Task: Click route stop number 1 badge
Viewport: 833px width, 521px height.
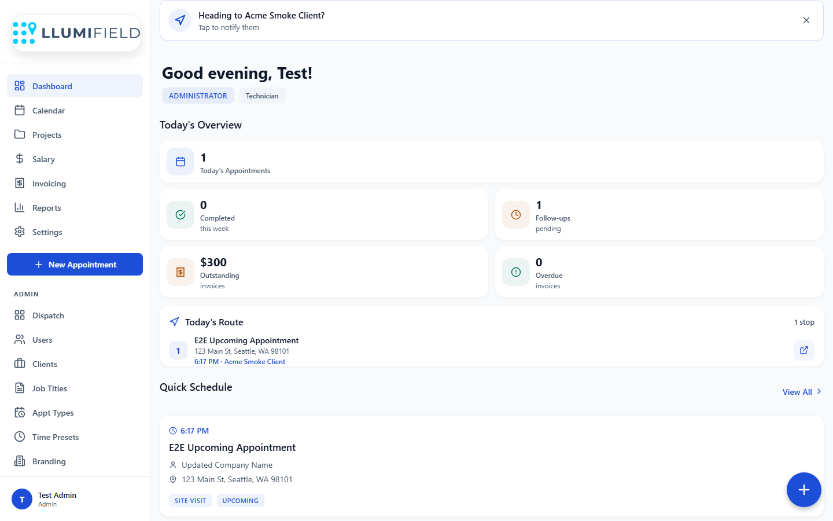Action: click(178, 350)
